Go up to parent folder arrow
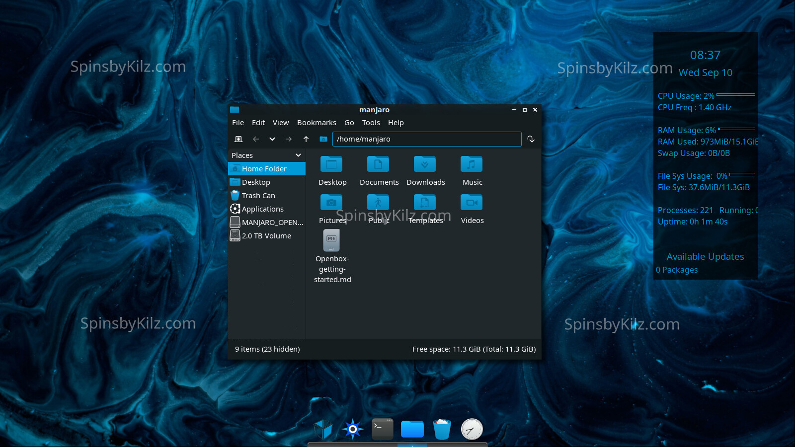 pos(306,139)
